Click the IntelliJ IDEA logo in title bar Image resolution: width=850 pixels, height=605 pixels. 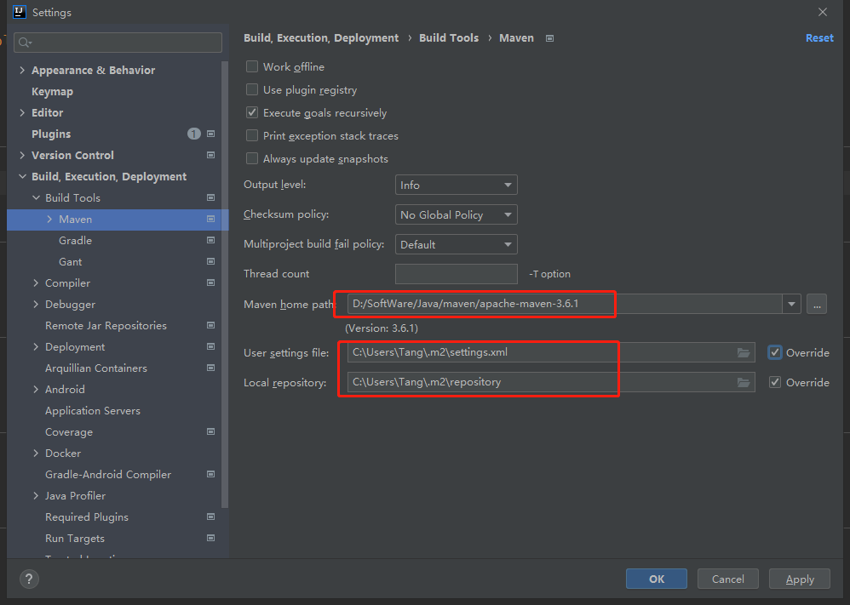tap(20, 12)
